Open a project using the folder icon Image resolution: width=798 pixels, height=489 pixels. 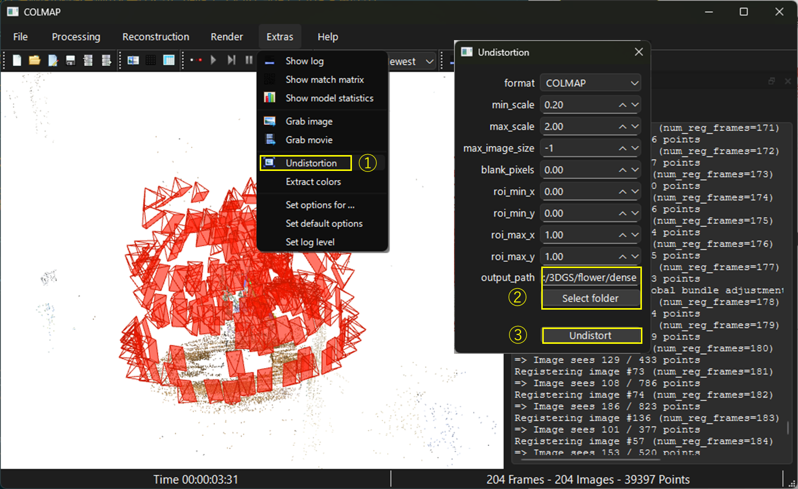pos(34,60)
